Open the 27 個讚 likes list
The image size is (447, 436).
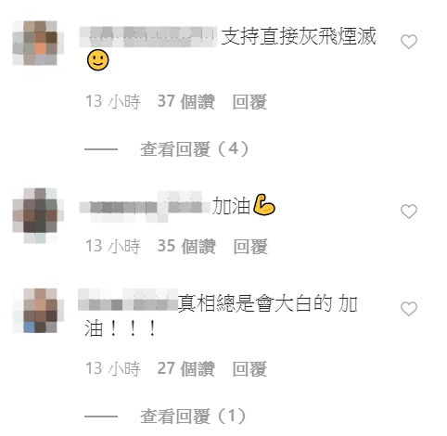click(x=186, y=369)
